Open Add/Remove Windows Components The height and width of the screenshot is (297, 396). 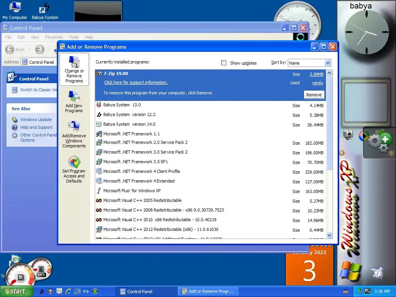click(74, 134)
